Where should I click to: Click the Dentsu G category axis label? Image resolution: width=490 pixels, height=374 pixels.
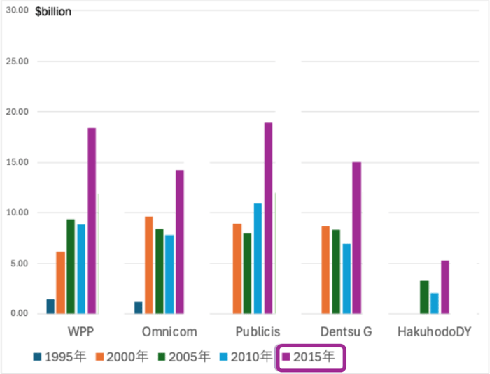tap(346, 331)
